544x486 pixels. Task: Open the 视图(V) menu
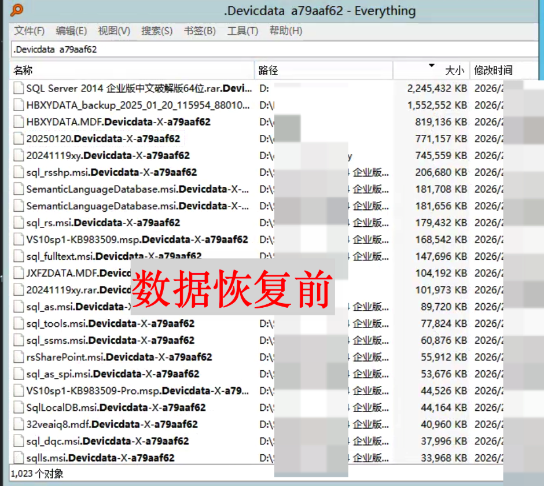click(114, 31)
